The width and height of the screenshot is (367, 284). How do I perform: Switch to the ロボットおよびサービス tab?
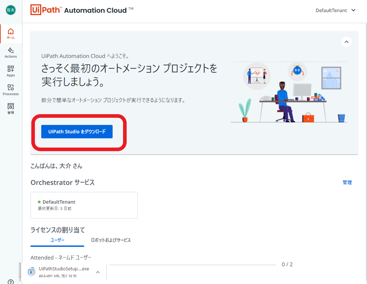(x=111, y=240)
